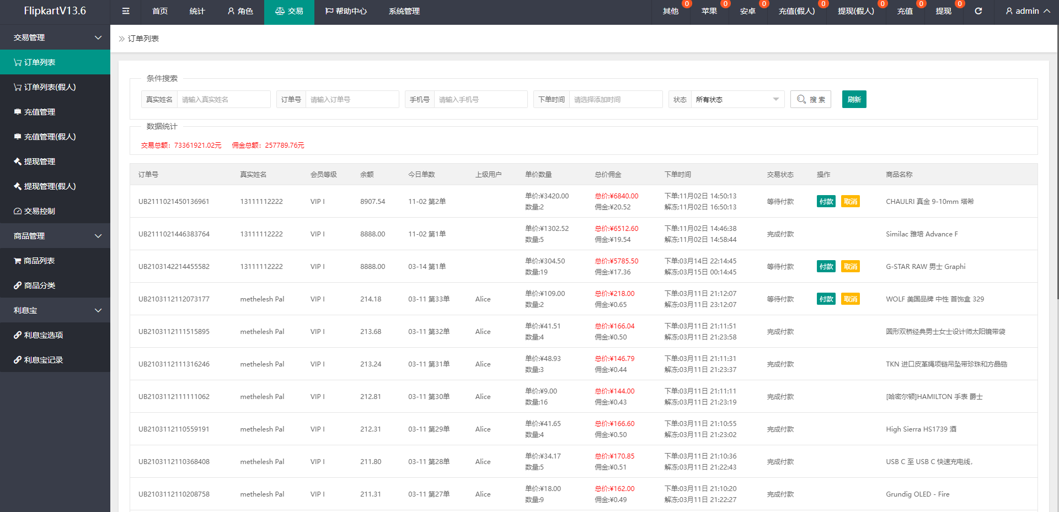
Task: Click product name High Sierra HS1739 酒
Action: click(x=921, y=429)
